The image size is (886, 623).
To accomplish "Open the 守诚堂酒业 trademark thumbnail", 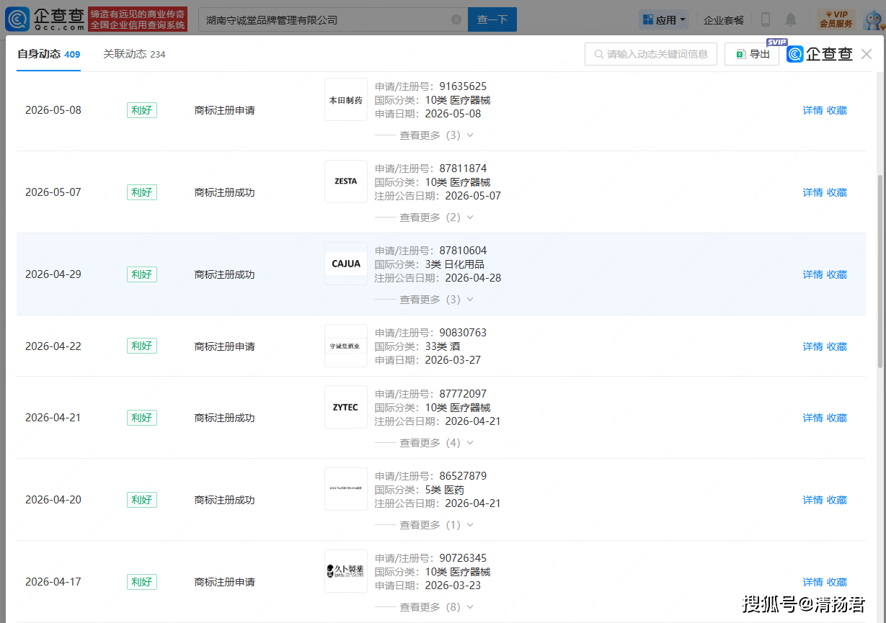I will [x=346, y=346].
